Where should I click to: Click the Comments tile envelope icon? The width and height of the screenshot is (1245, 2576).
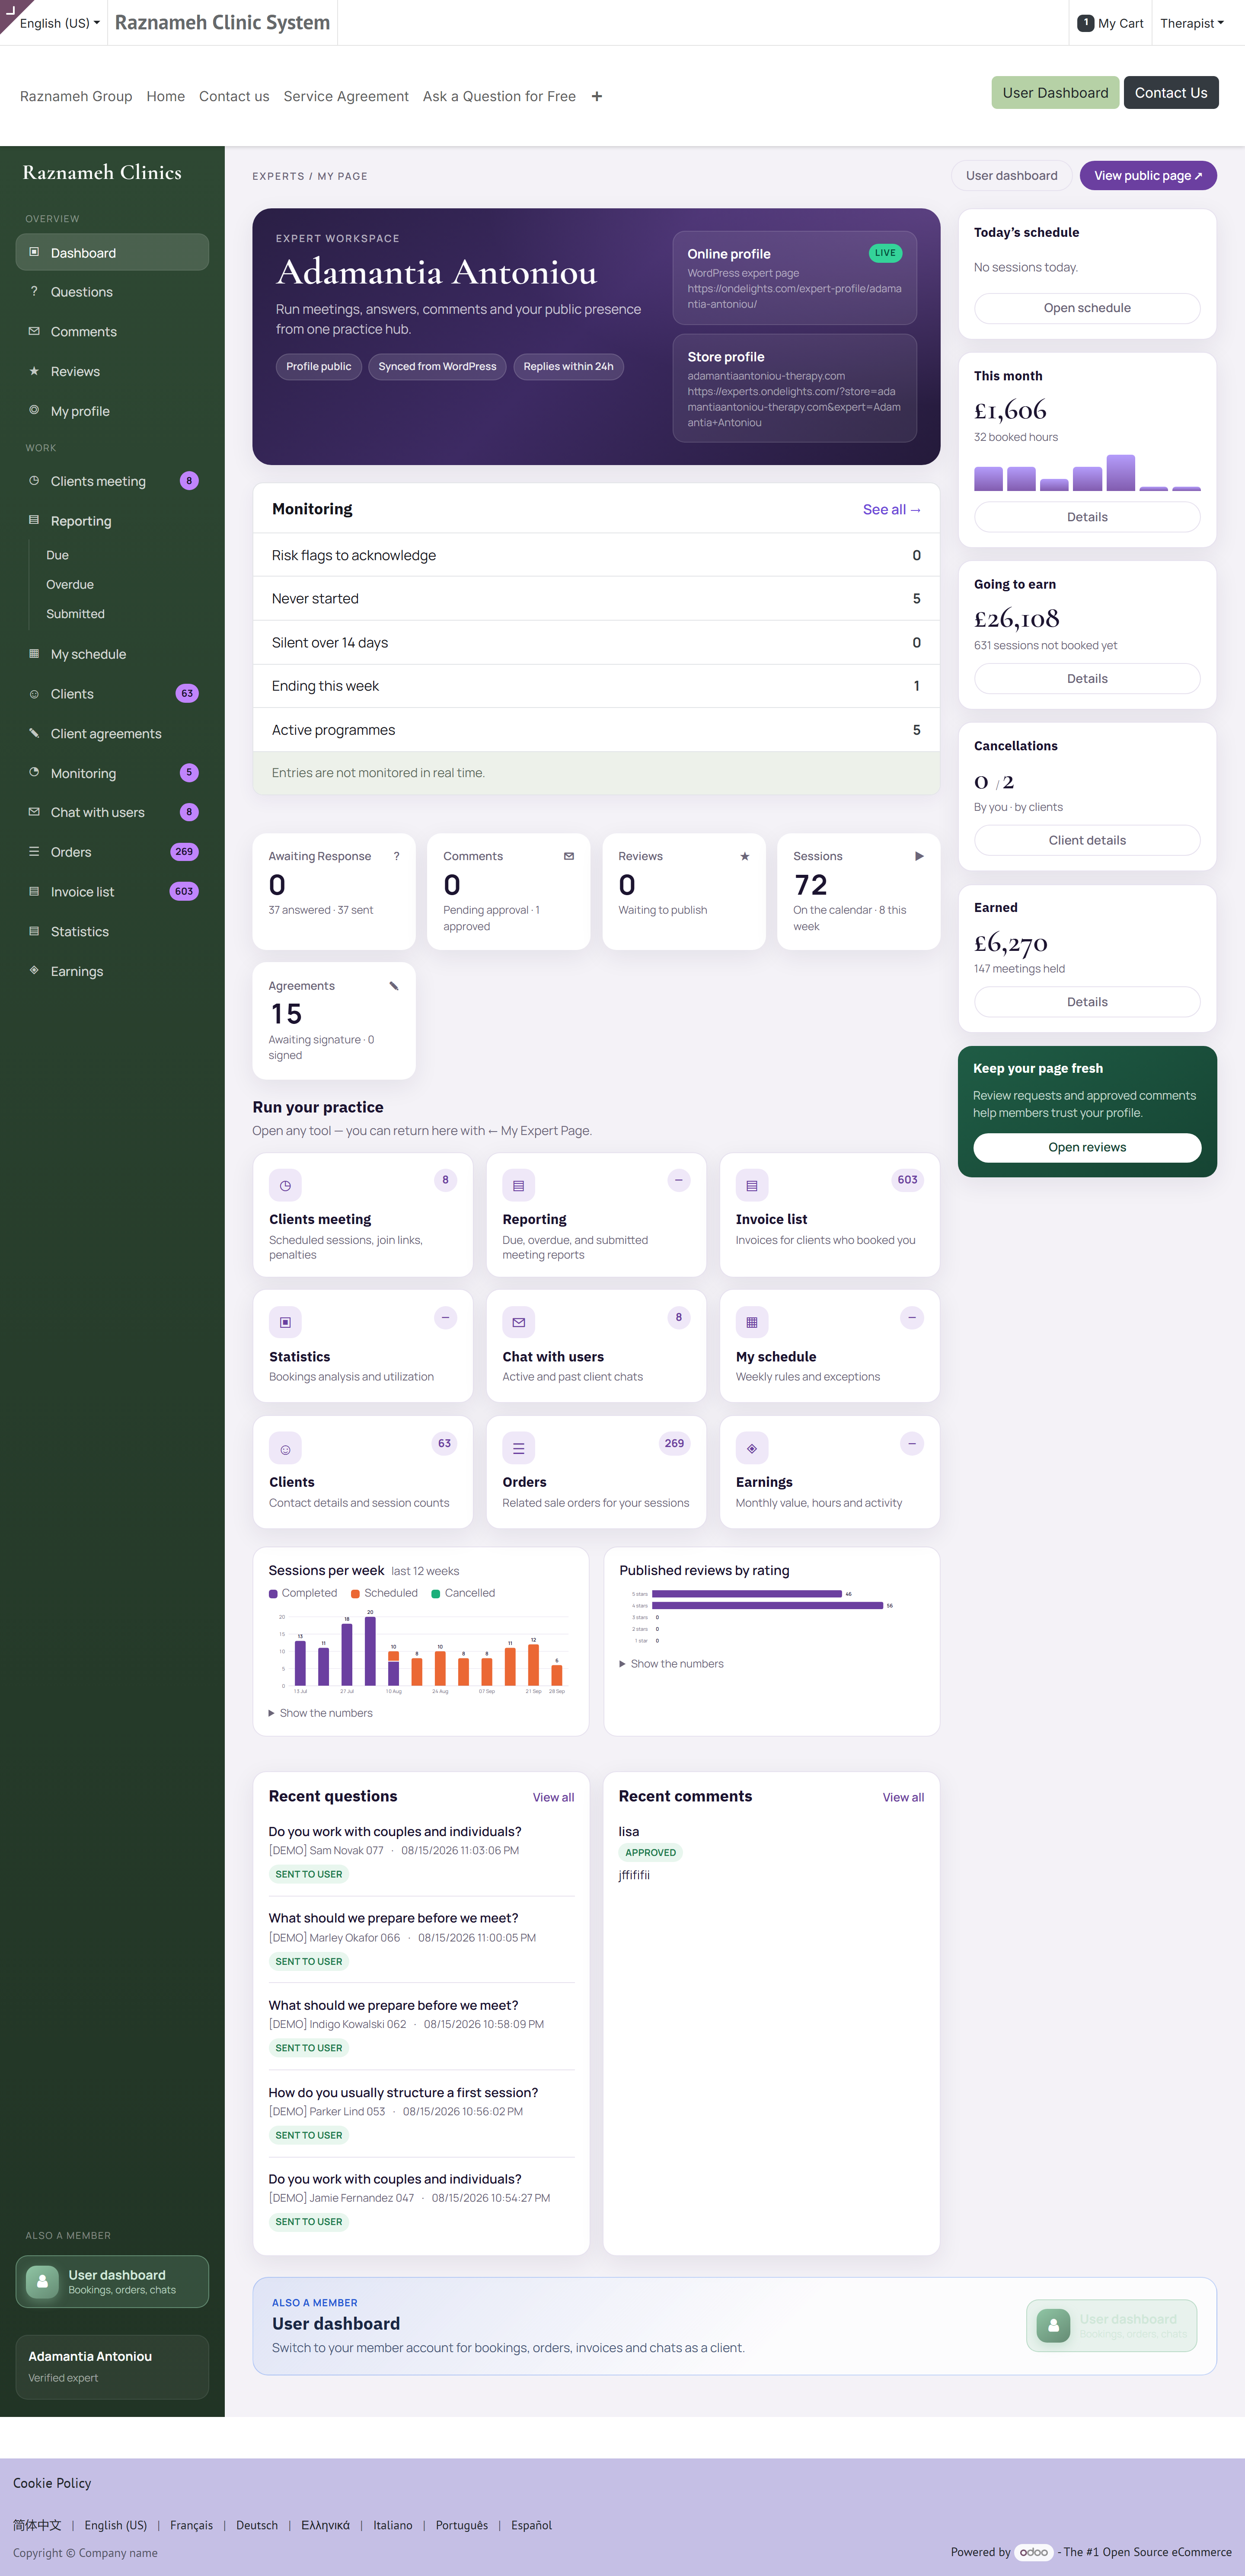(x=569, y=856)
